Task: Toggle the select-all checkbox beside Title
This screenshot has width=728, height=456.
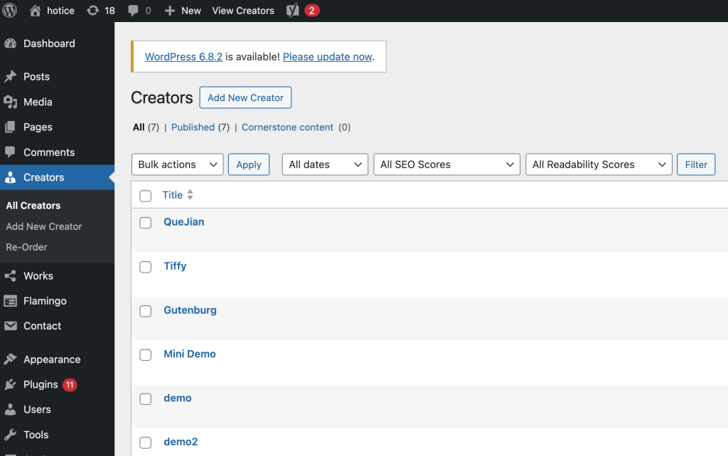Action: [146, 196]
